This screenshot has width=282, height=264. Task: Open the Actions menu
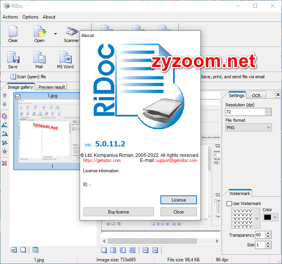[x=10, y=17]
